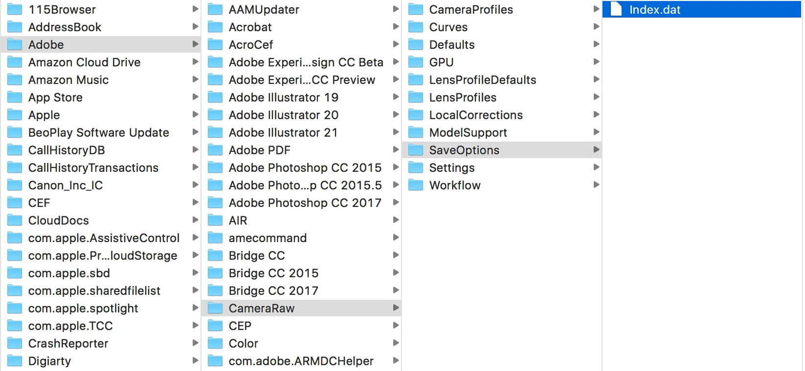Viewport: 805px width, 371px height.
Task: Open the CallHistoryDB folder
Action: coord(101,150)
